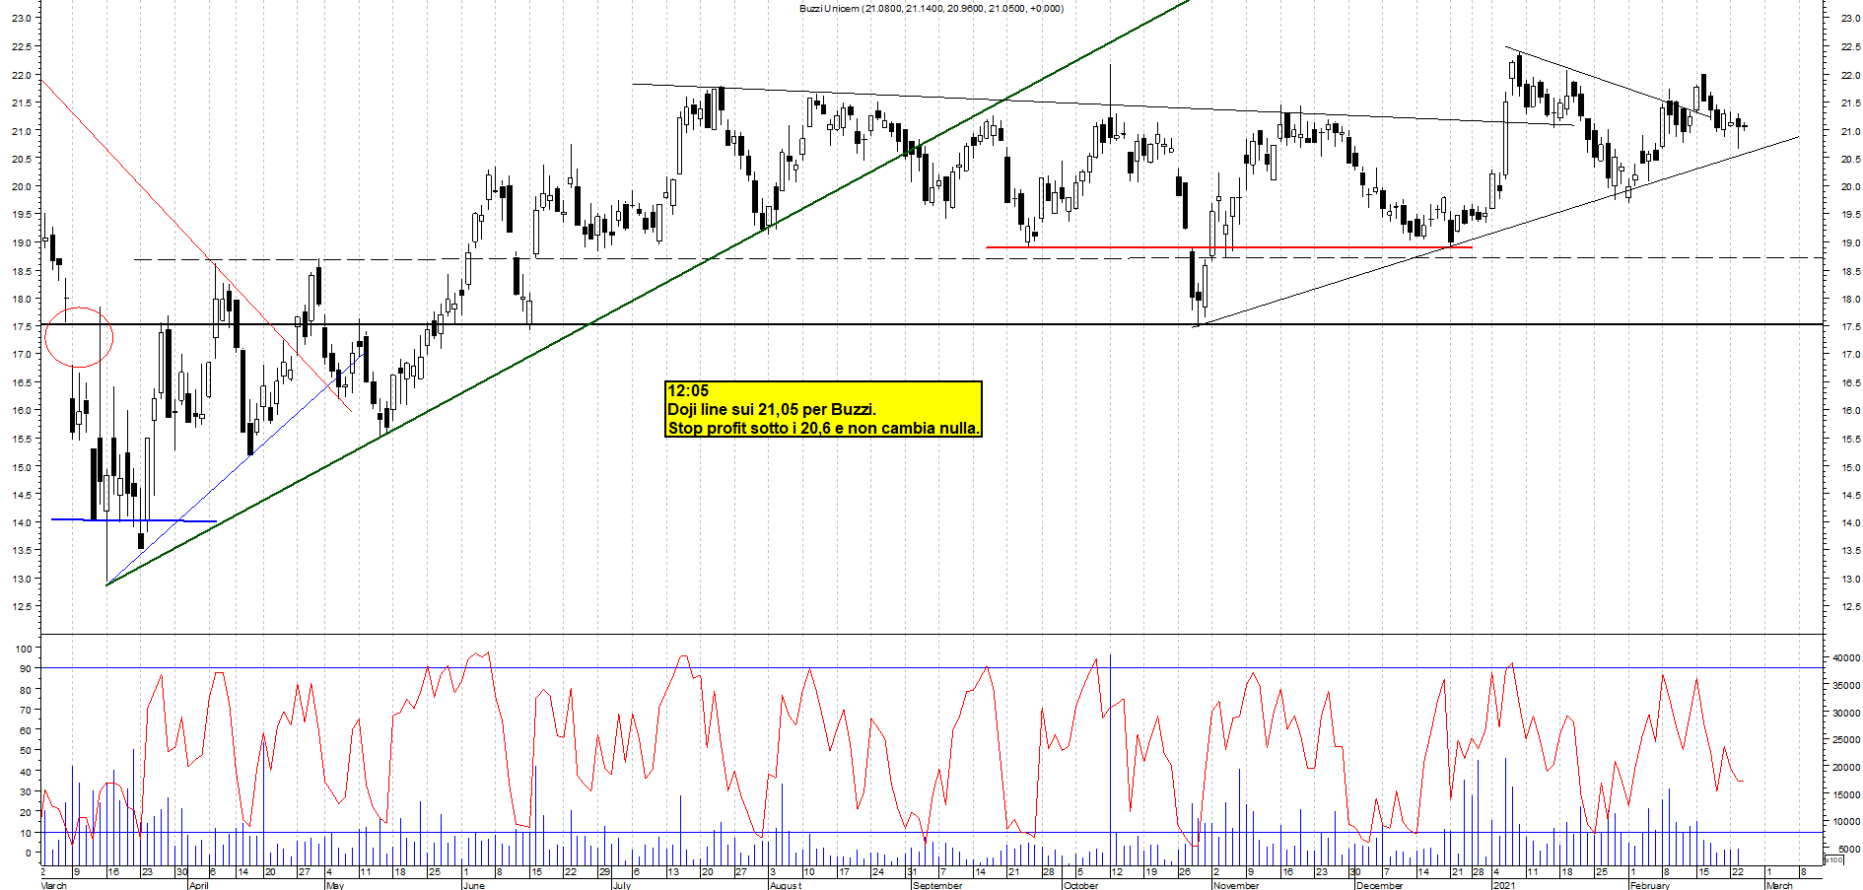The width and height of the screenshot is (1863, 890).
Task: Click the July month label
Action: (x=621, y=885)
